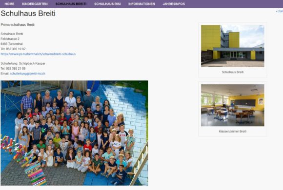Click the caption Klassenzimmer Breiti

click(x=232, y=132)
